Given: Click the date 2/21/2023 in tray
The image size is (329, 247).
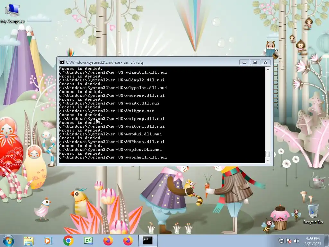Looking at the screenshot, I should [313, 244].
